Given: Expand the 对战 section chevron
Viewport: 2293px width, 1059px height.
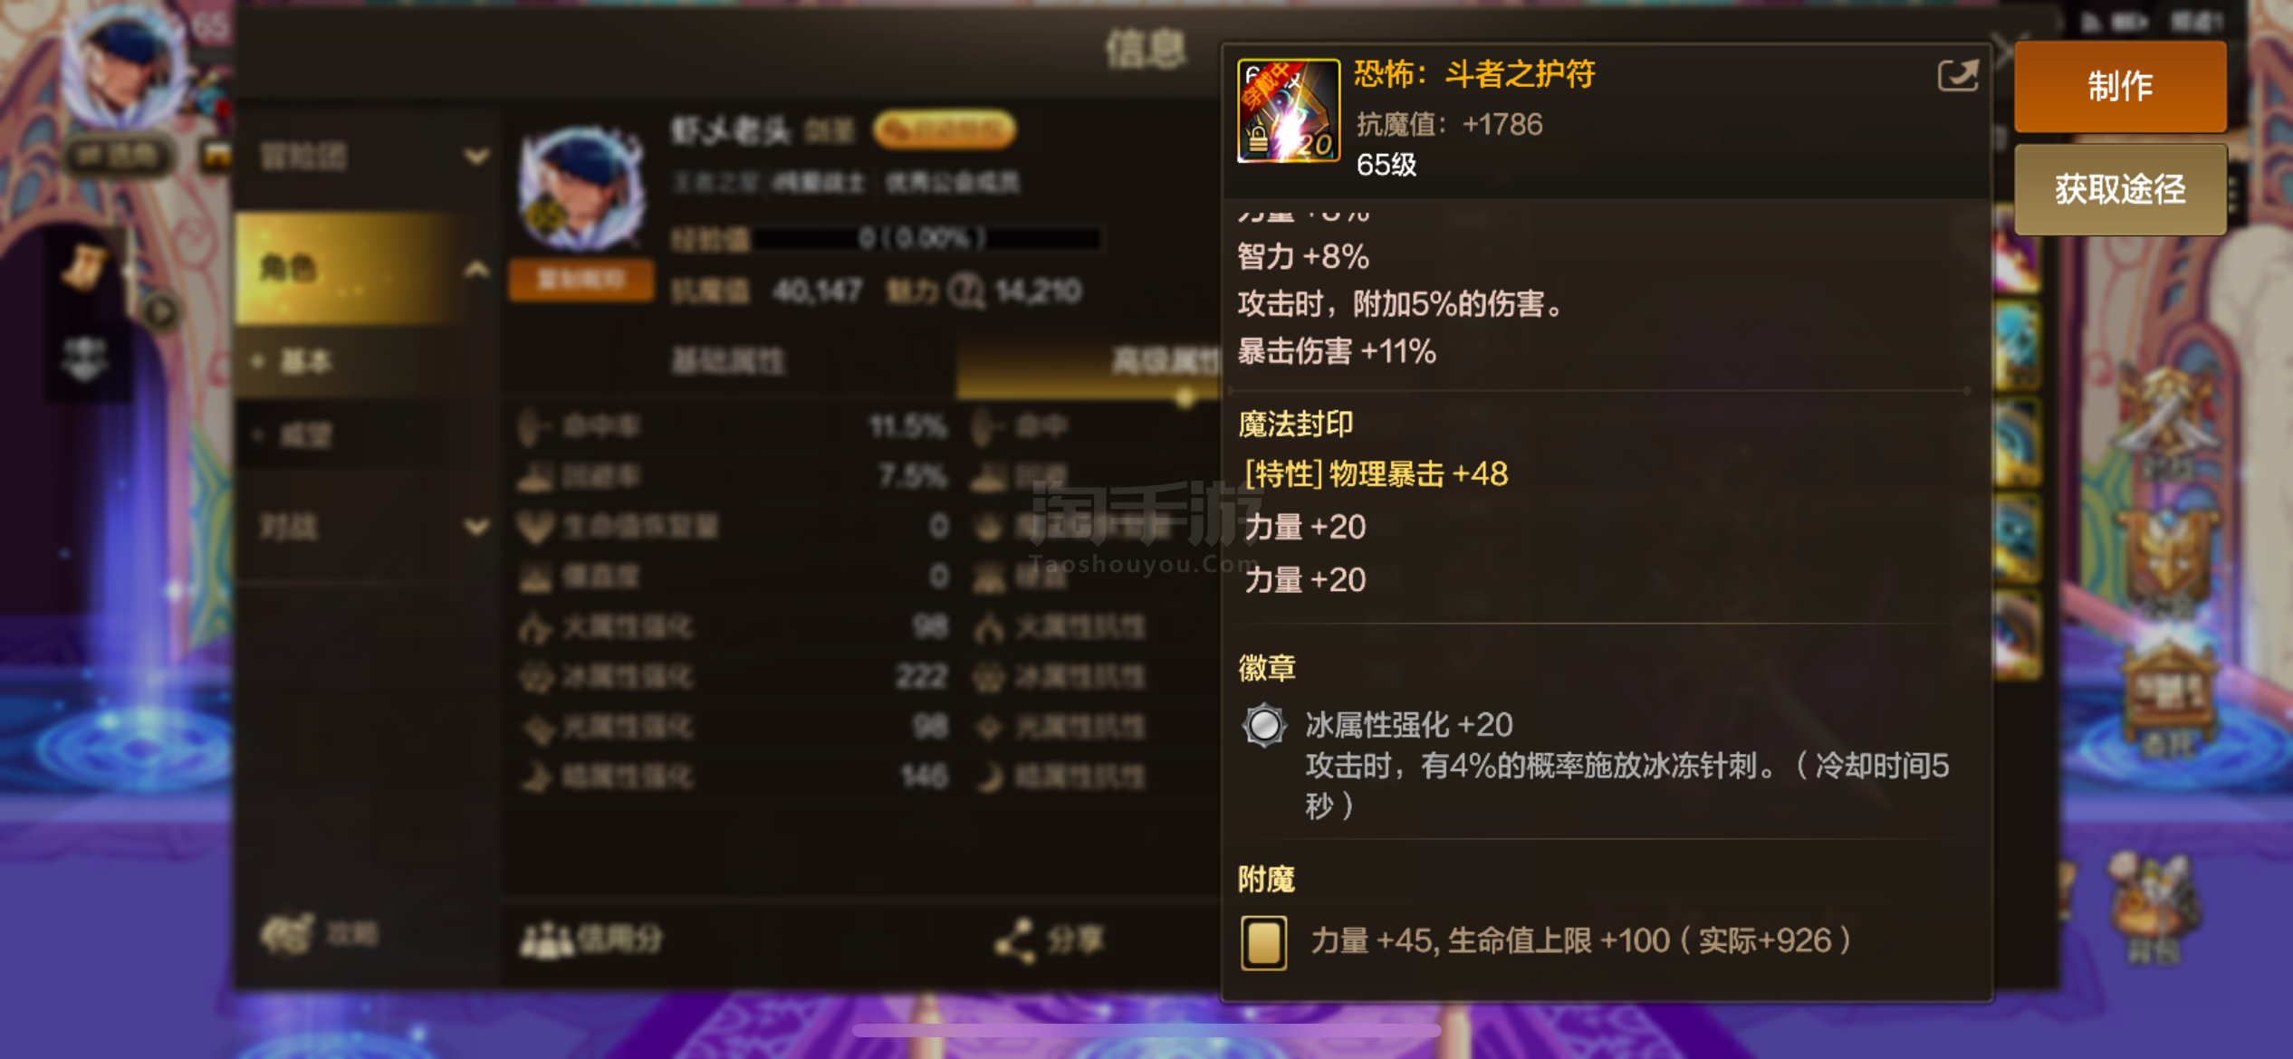Looking at the screenshot, I should [476, 526].
